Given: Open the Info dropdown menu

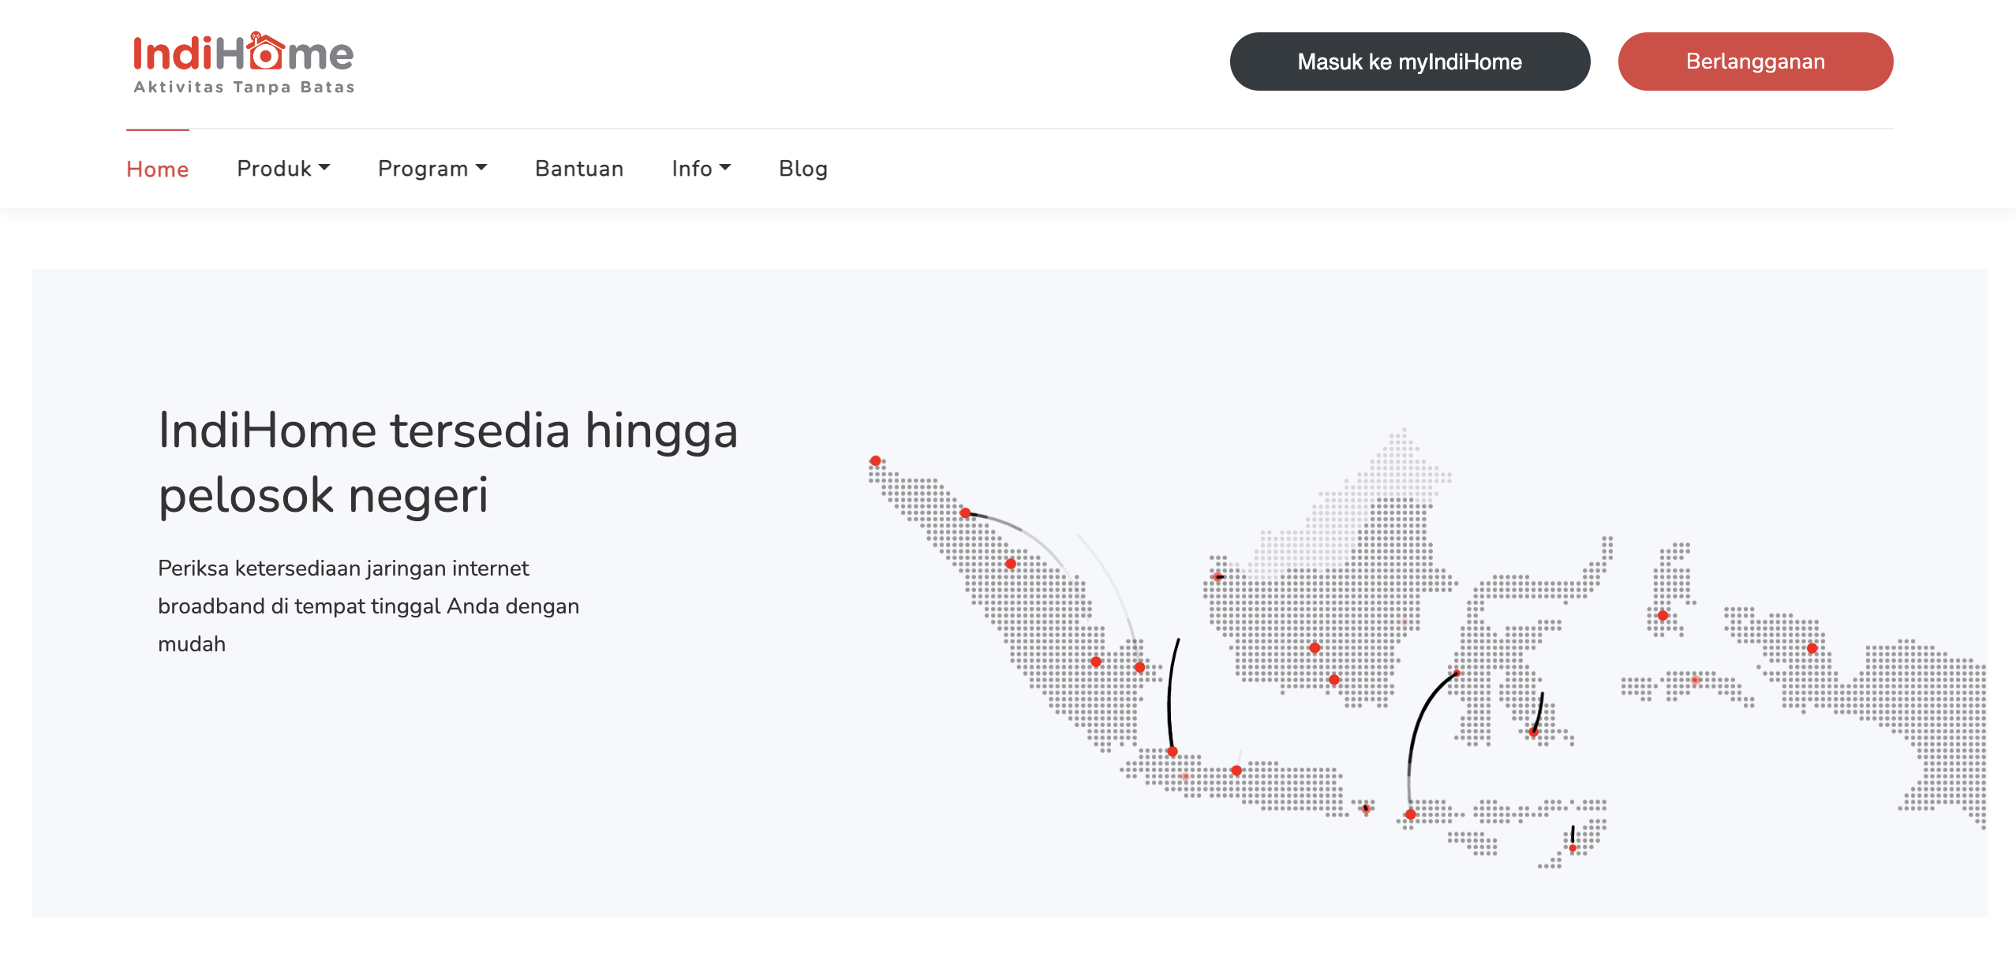Looking at the screenshot, I should click(x=700, y=168).
